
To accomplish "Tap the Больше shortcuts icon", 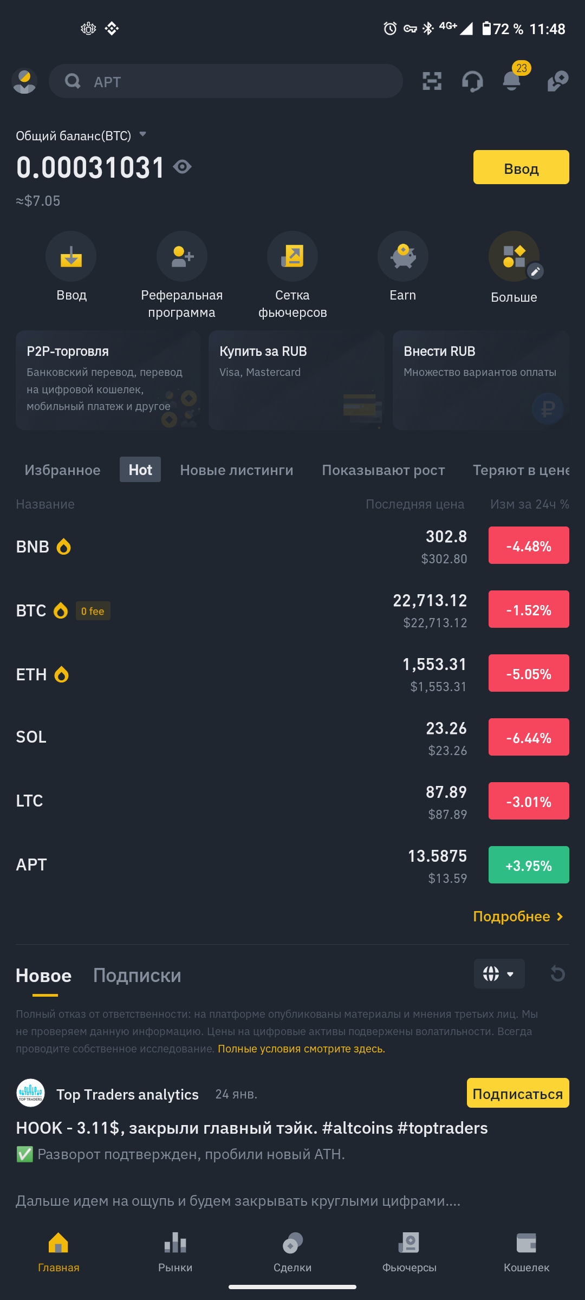I will [x=513, y=256].
